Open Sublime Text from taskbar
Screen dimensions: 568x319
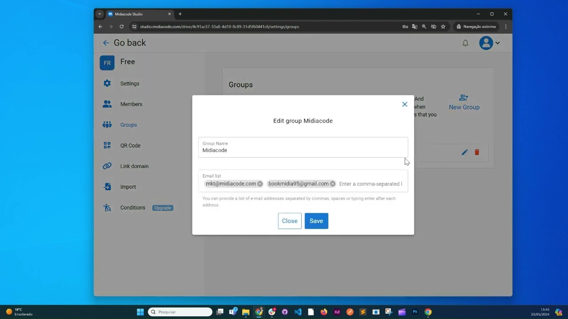pos(363,312)
